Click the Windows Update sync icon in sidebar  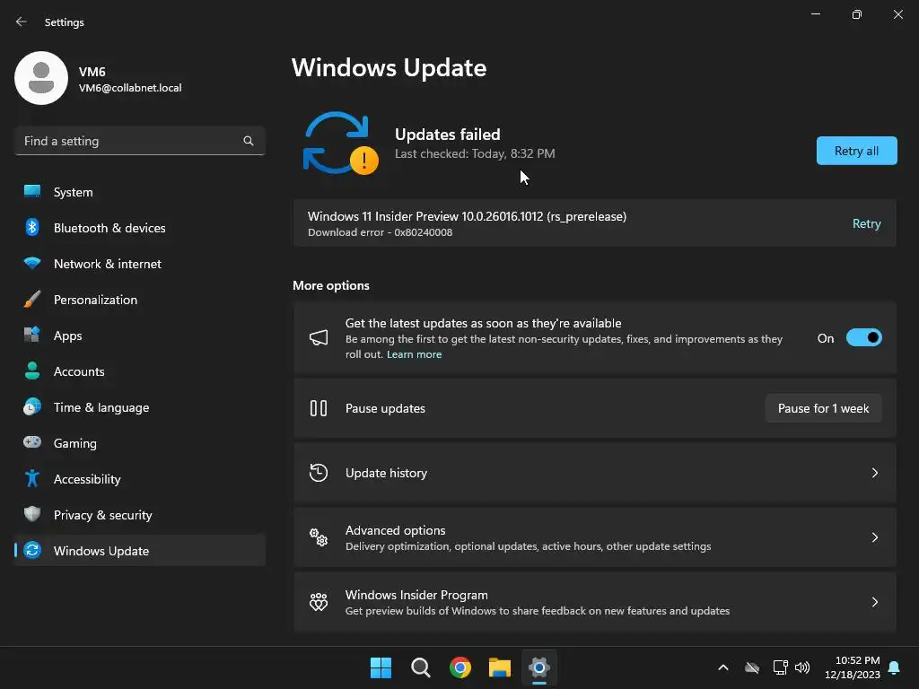click(x=32, y=550)
